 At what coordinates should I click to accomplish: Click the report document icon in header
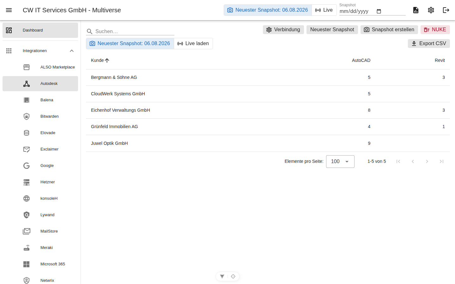[416, 10]
